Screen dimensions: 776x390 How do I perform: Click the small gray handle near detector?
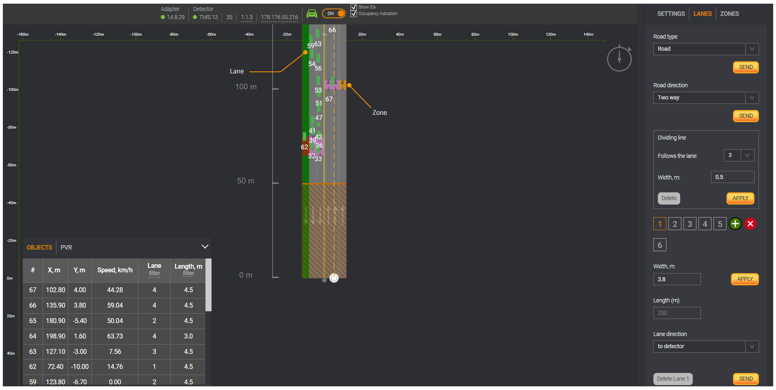click(x=324, y=280)
